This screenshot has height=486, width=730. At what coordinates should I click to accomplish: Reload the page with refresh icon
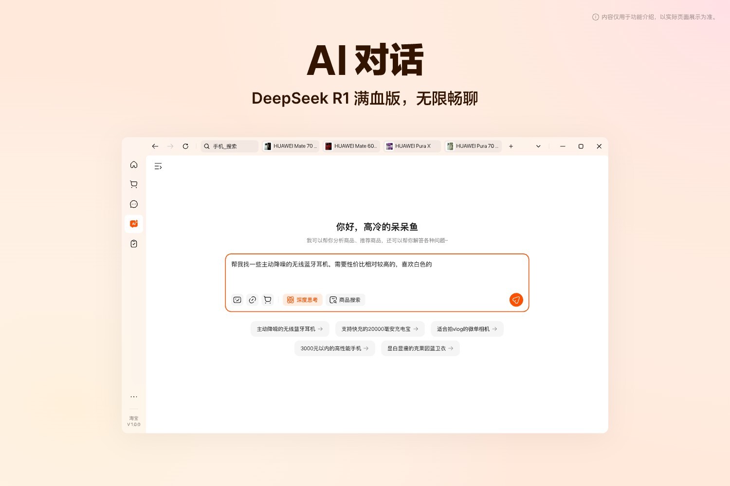185,146
